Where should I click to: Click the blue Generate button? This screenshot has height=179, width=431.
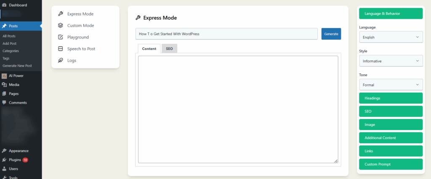pyautogui.click(x=331, y=34)
